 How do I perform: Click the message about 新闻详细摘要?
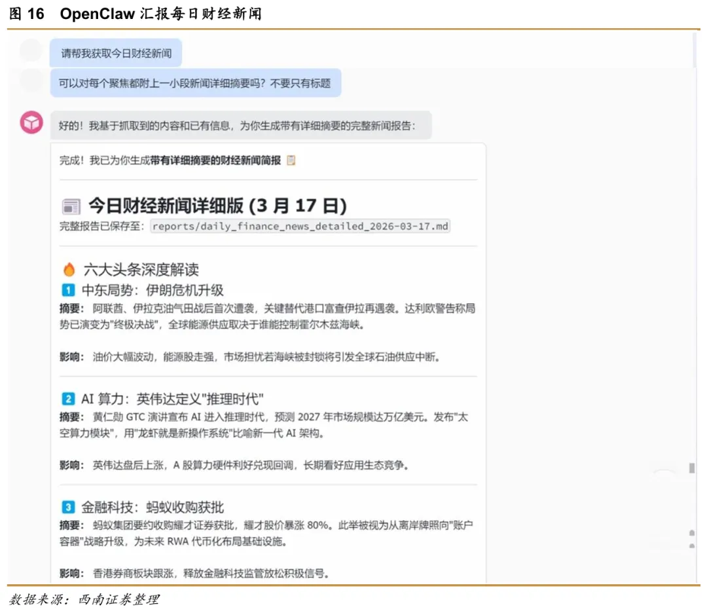195,83
